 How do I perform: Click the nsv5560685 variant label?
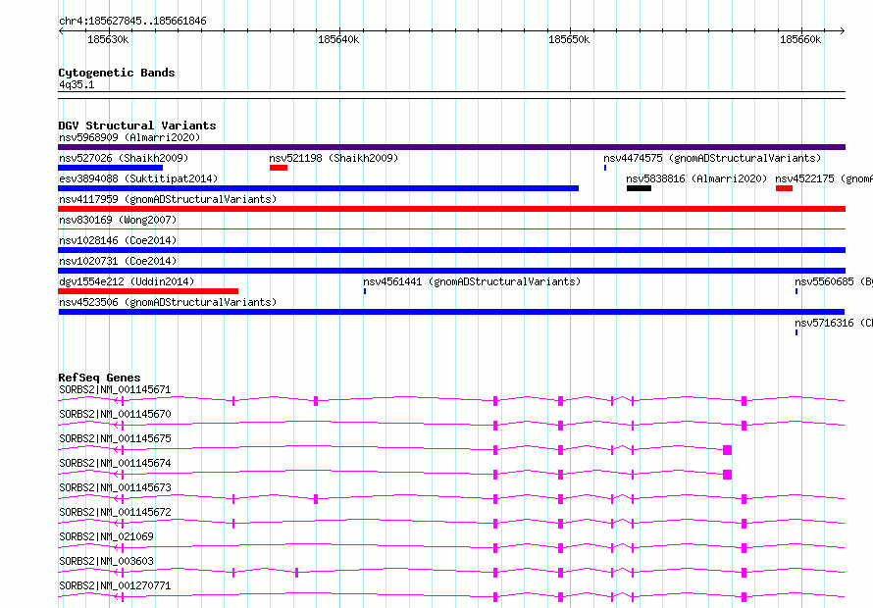click(834, 281)
